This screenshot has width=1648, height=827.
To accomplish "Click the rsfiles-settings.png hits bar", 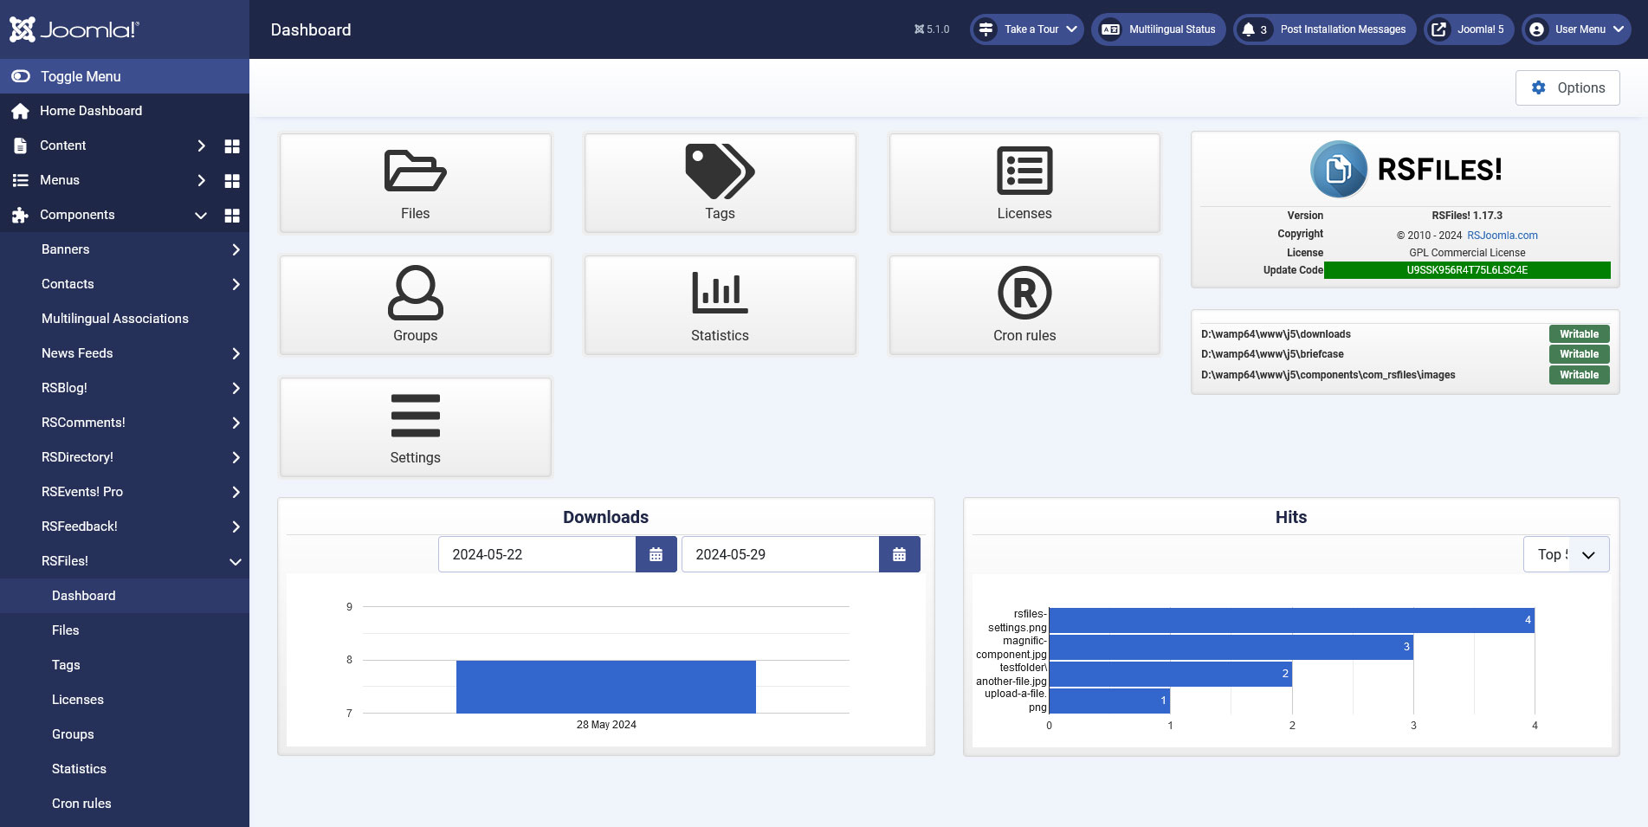I will point(1291,620).
